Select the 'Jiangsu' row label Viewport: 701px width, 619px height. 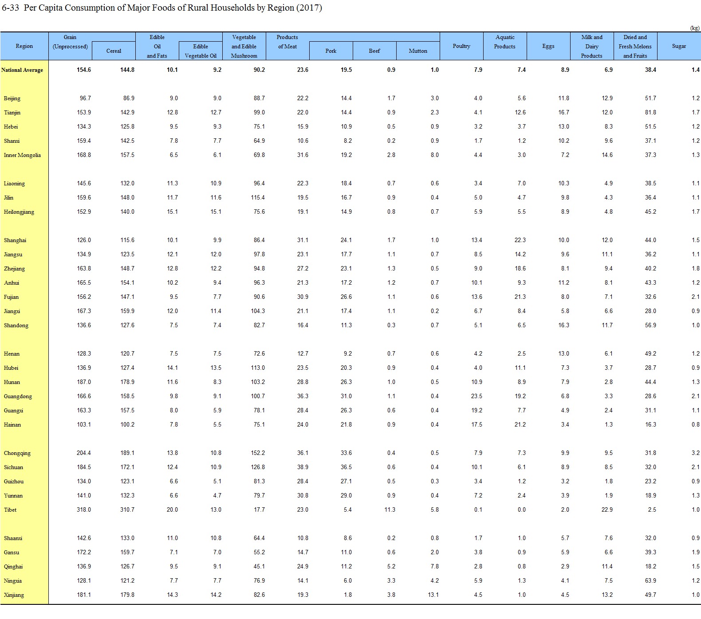click(13, 255)
